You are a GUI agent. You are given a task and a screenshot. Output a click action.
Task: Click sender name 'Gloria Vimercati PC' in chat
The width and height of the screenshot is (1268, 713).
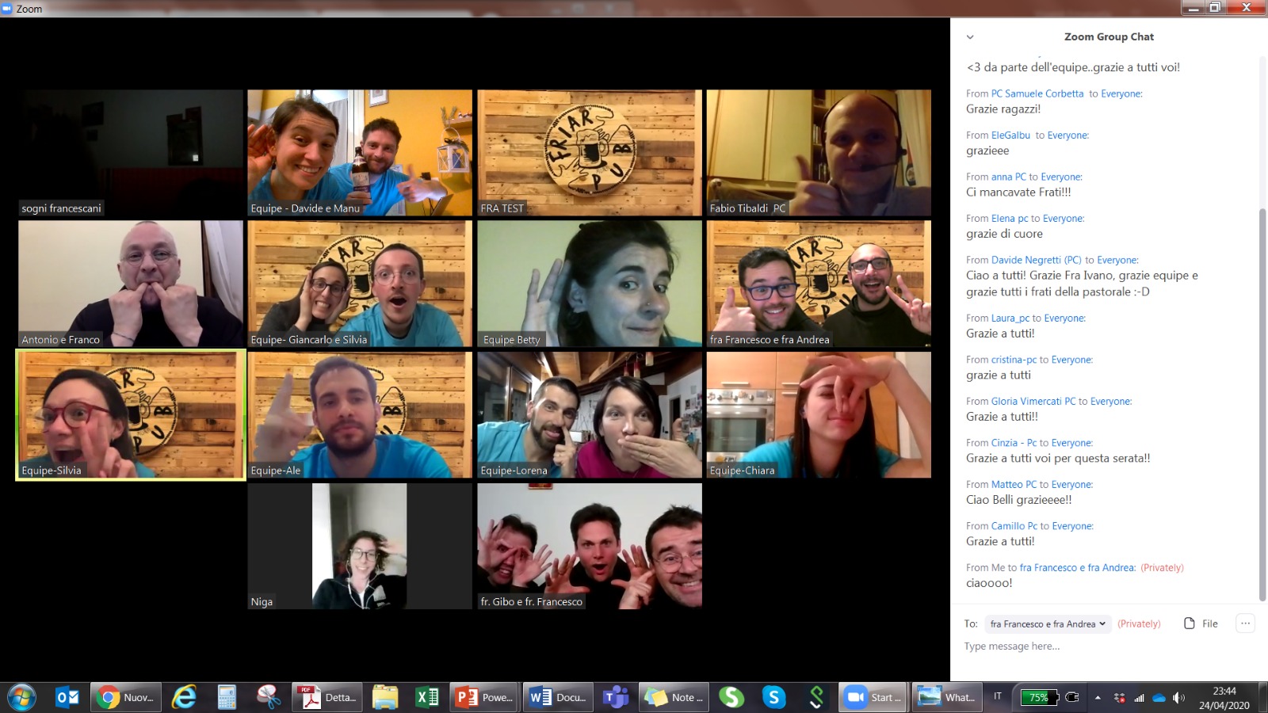[1033, 402]
